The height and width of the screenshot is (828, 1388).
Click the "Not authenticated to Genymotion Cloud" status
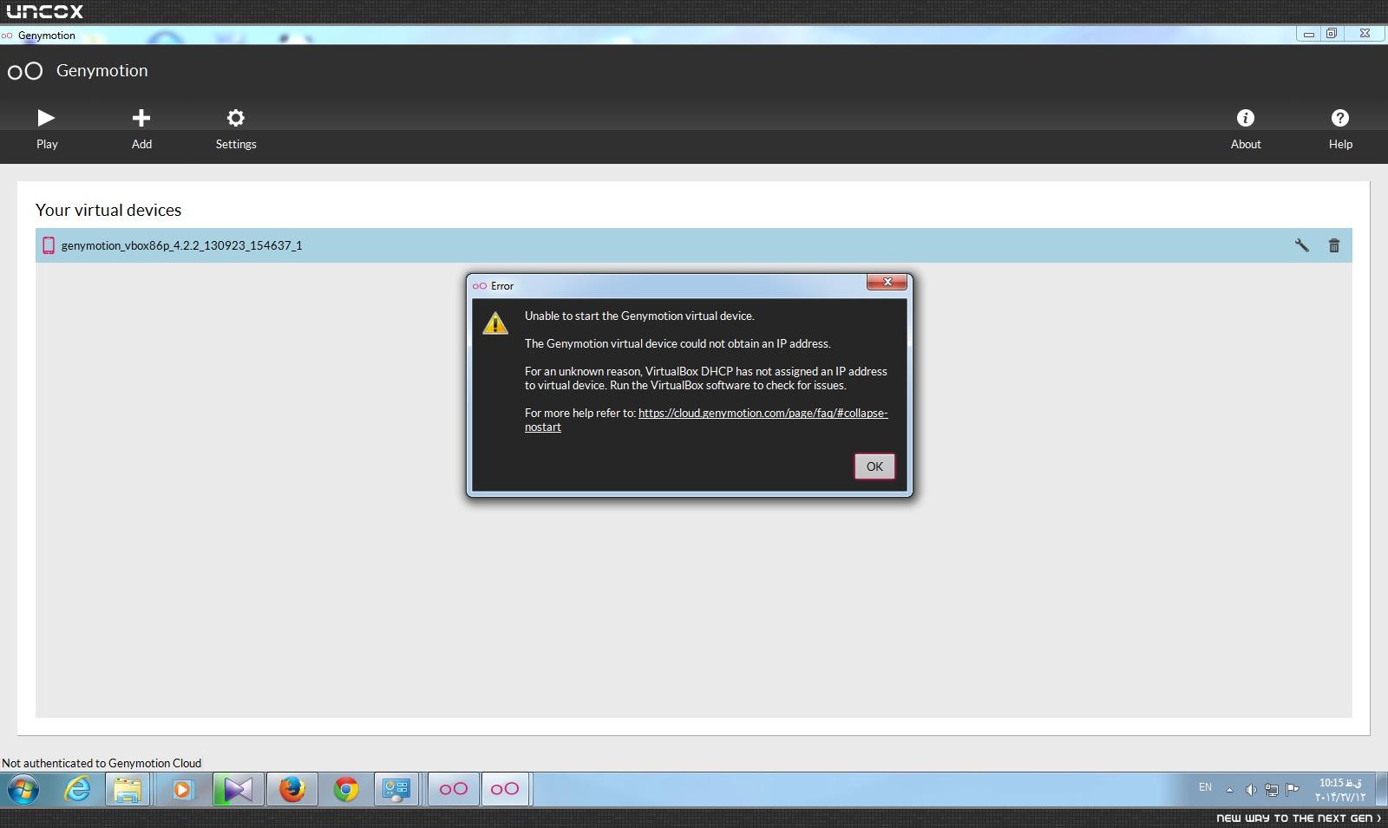(101, 763)
